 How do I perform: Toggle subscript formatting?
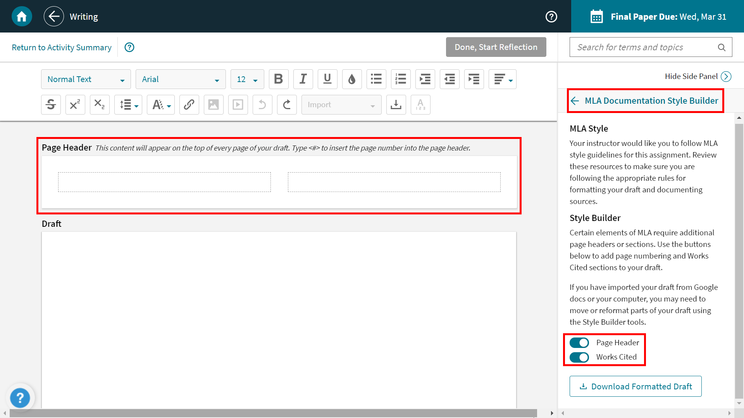[x=100, y=104]
